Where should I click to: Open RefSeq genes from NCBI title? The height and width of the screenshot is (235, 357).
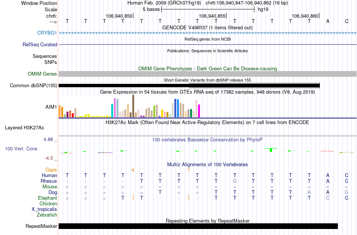click(207, 39)
